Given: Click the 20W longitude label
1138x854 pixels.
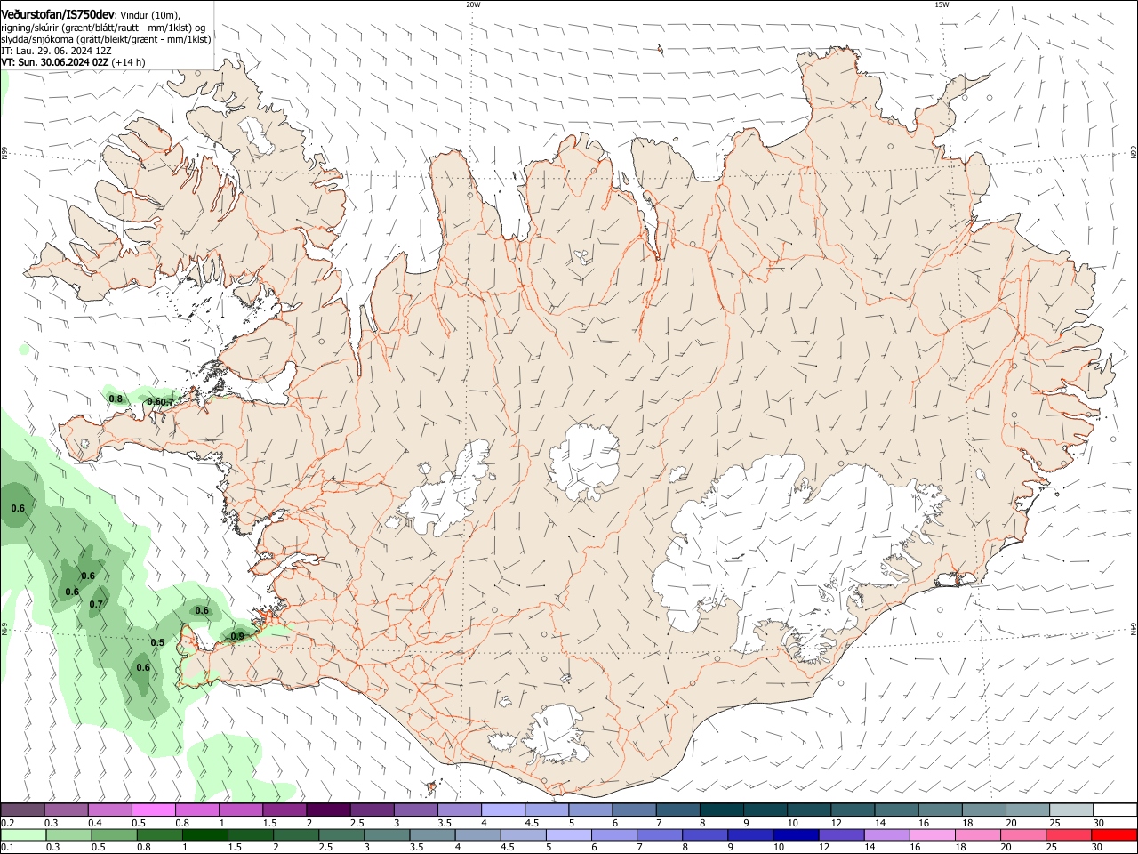Looking at the screenshot, I should pos(473,4).
